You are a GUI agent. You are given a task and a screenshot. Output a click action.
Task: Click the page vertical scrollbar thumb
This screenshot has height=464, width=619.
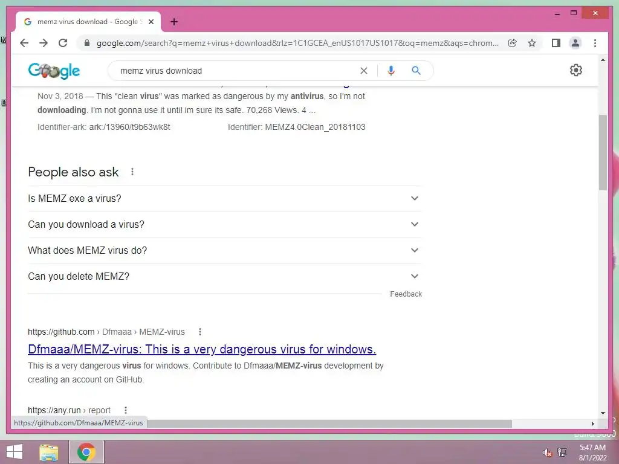click(603, 152)
